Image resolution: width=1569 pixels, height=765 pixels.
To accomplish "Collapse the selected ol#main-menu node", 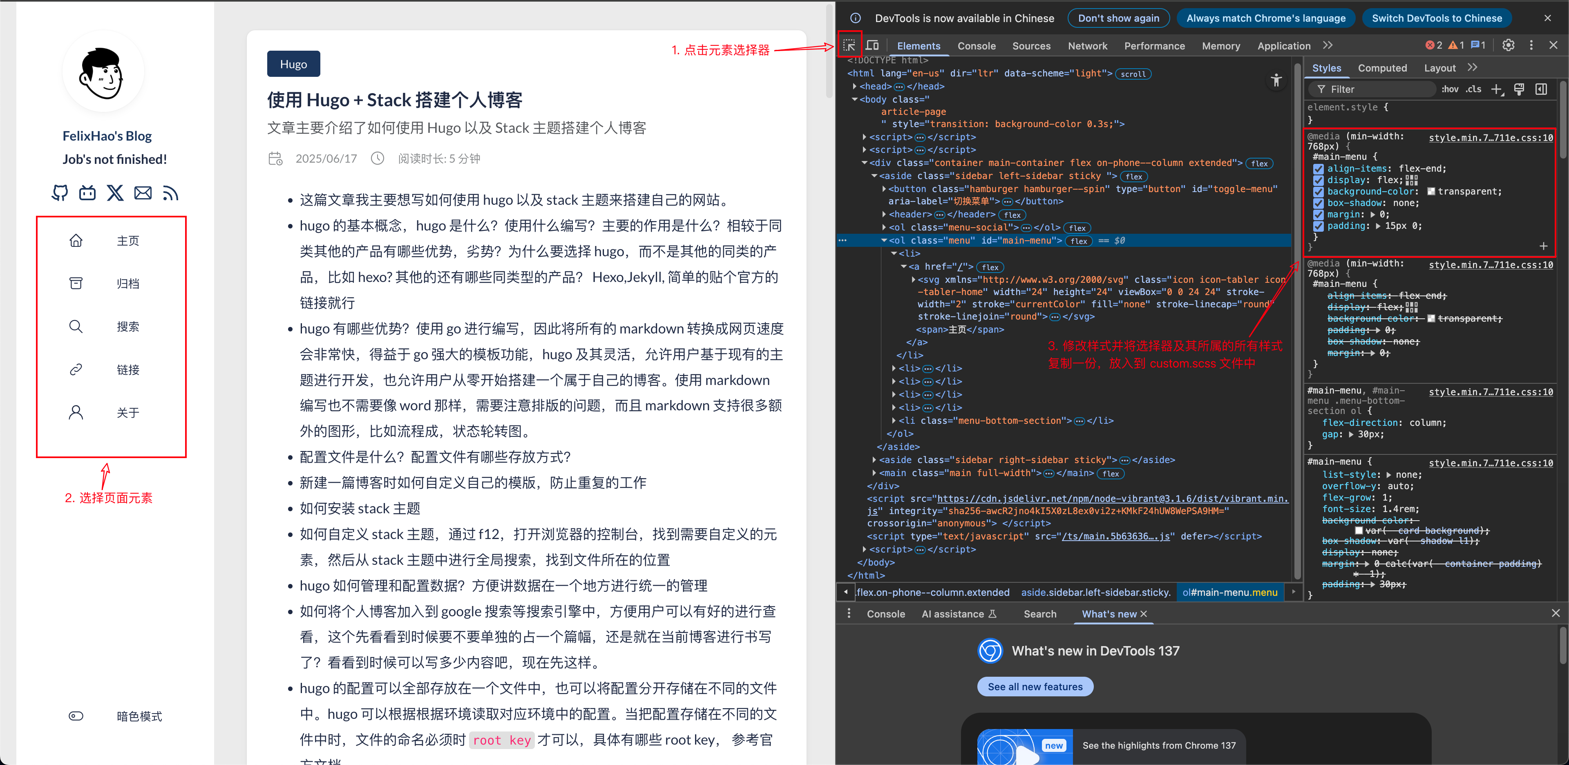I will coord(884,241).
